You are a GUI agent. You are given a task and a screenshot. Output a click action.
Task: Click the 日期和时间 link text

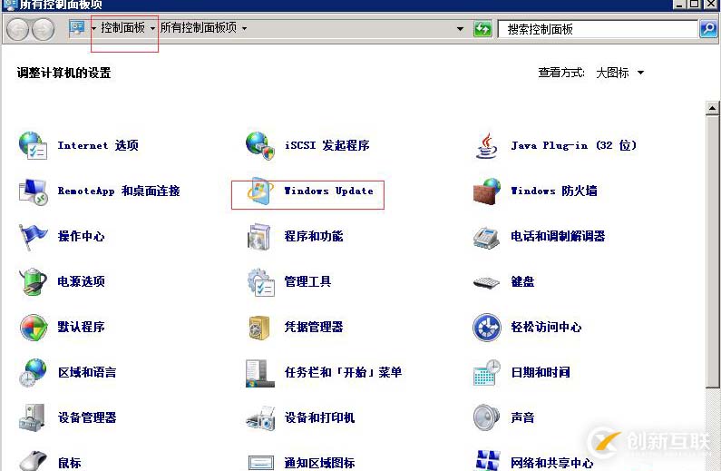(541, 372)
